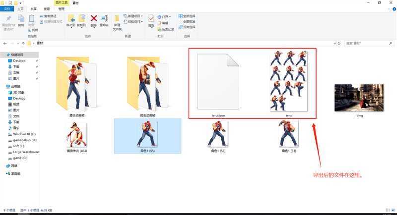The width and height of the screenshot is (397, 215).
Task: Click the blue help question mark icon
Action: tap(394, 9)
